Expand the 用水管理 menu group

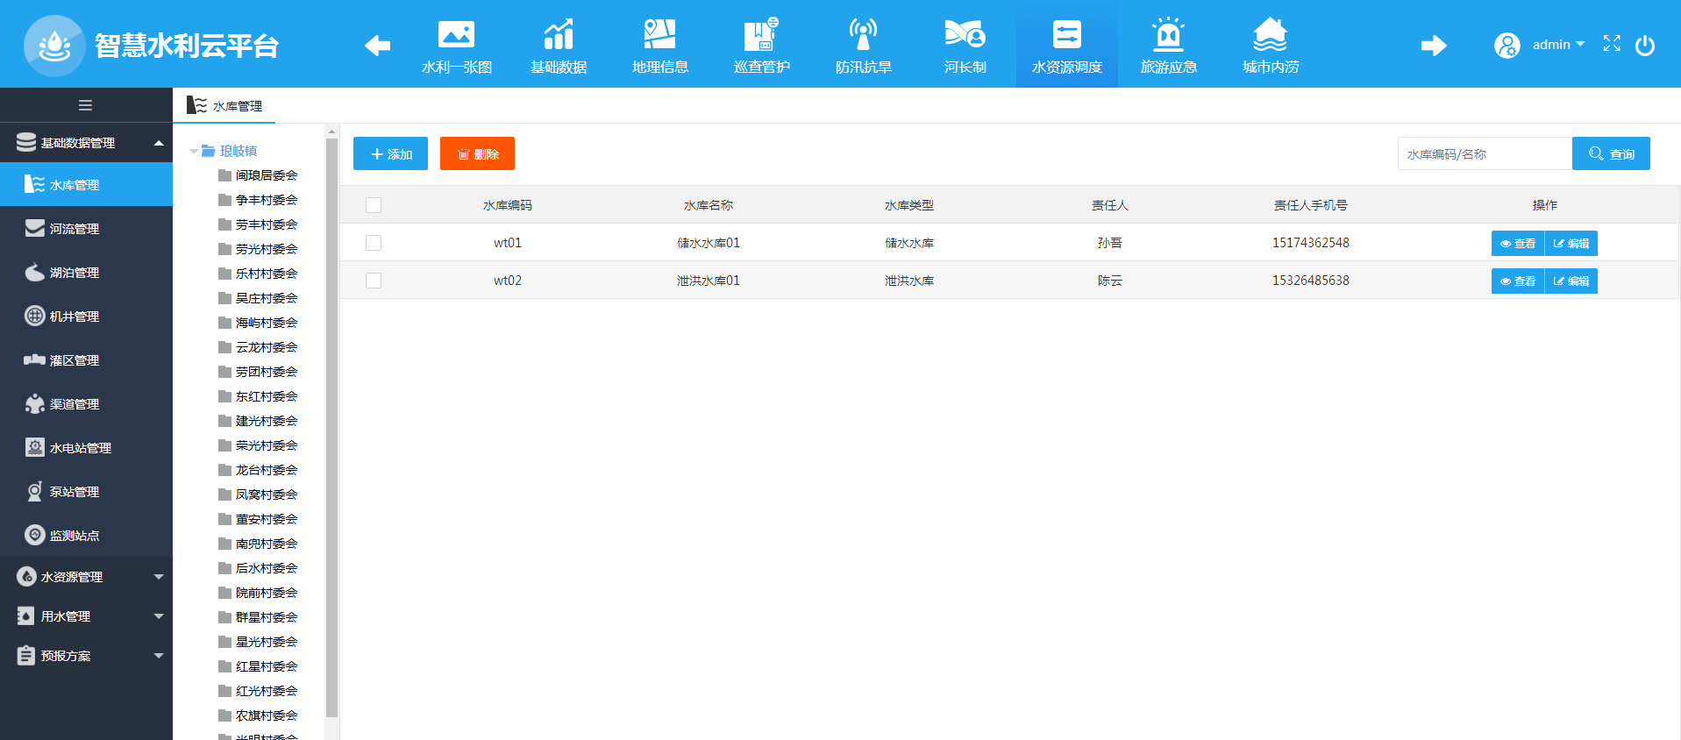(86, 616)
